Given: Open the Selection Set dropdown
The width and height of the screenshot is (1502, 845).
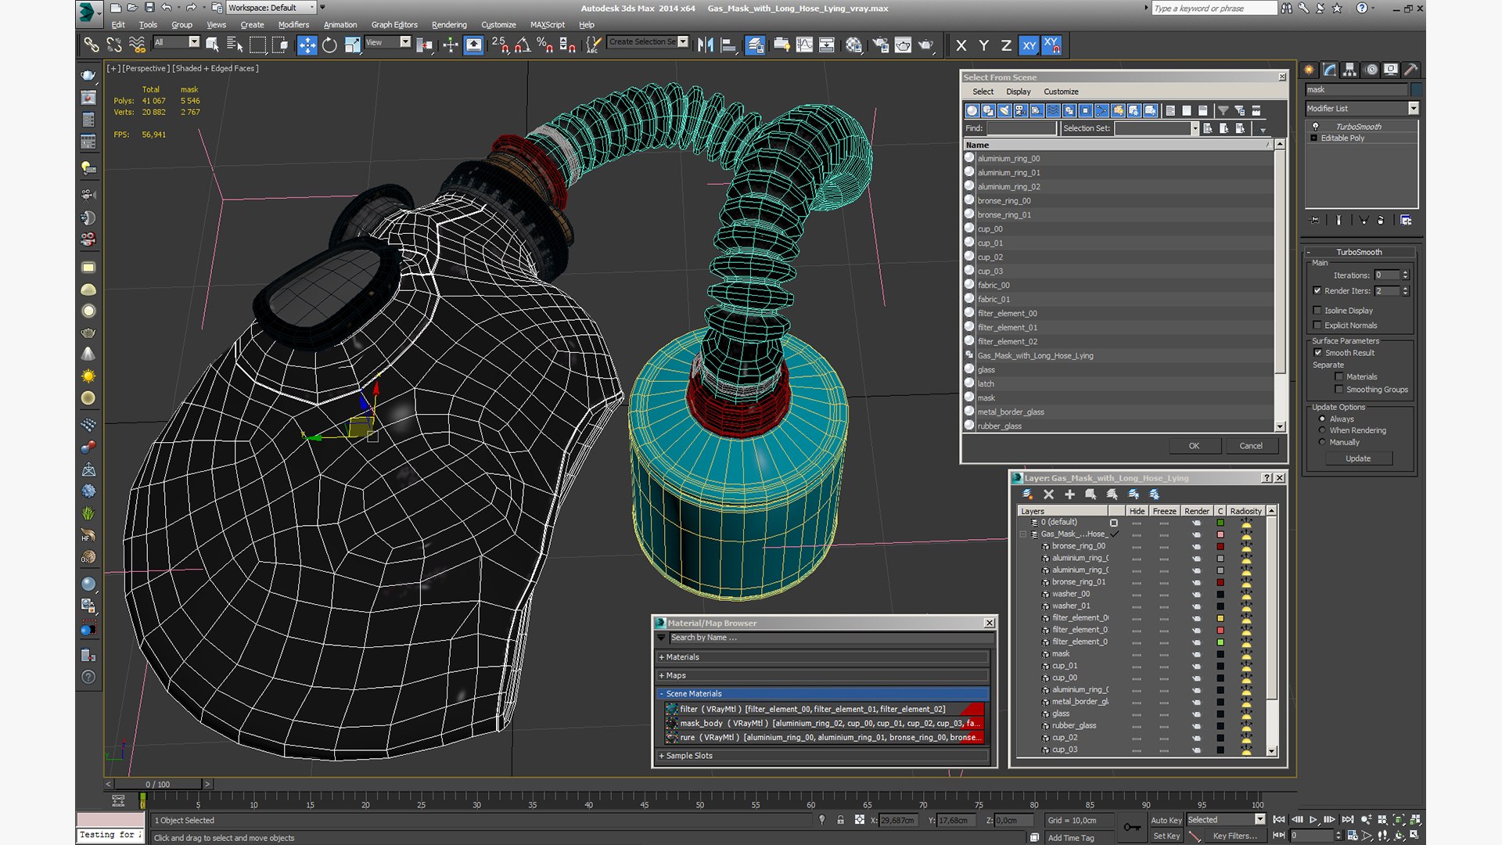Looking at the screenshot, I should (x=1195, y=128).
